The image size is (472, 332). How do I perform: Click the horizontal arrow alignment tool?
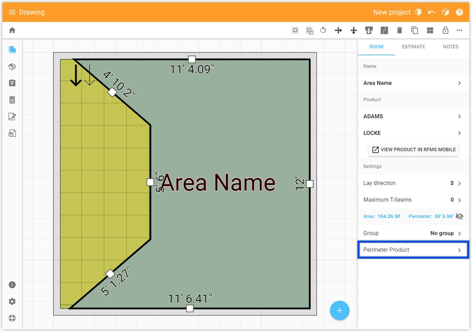(338, 31)
